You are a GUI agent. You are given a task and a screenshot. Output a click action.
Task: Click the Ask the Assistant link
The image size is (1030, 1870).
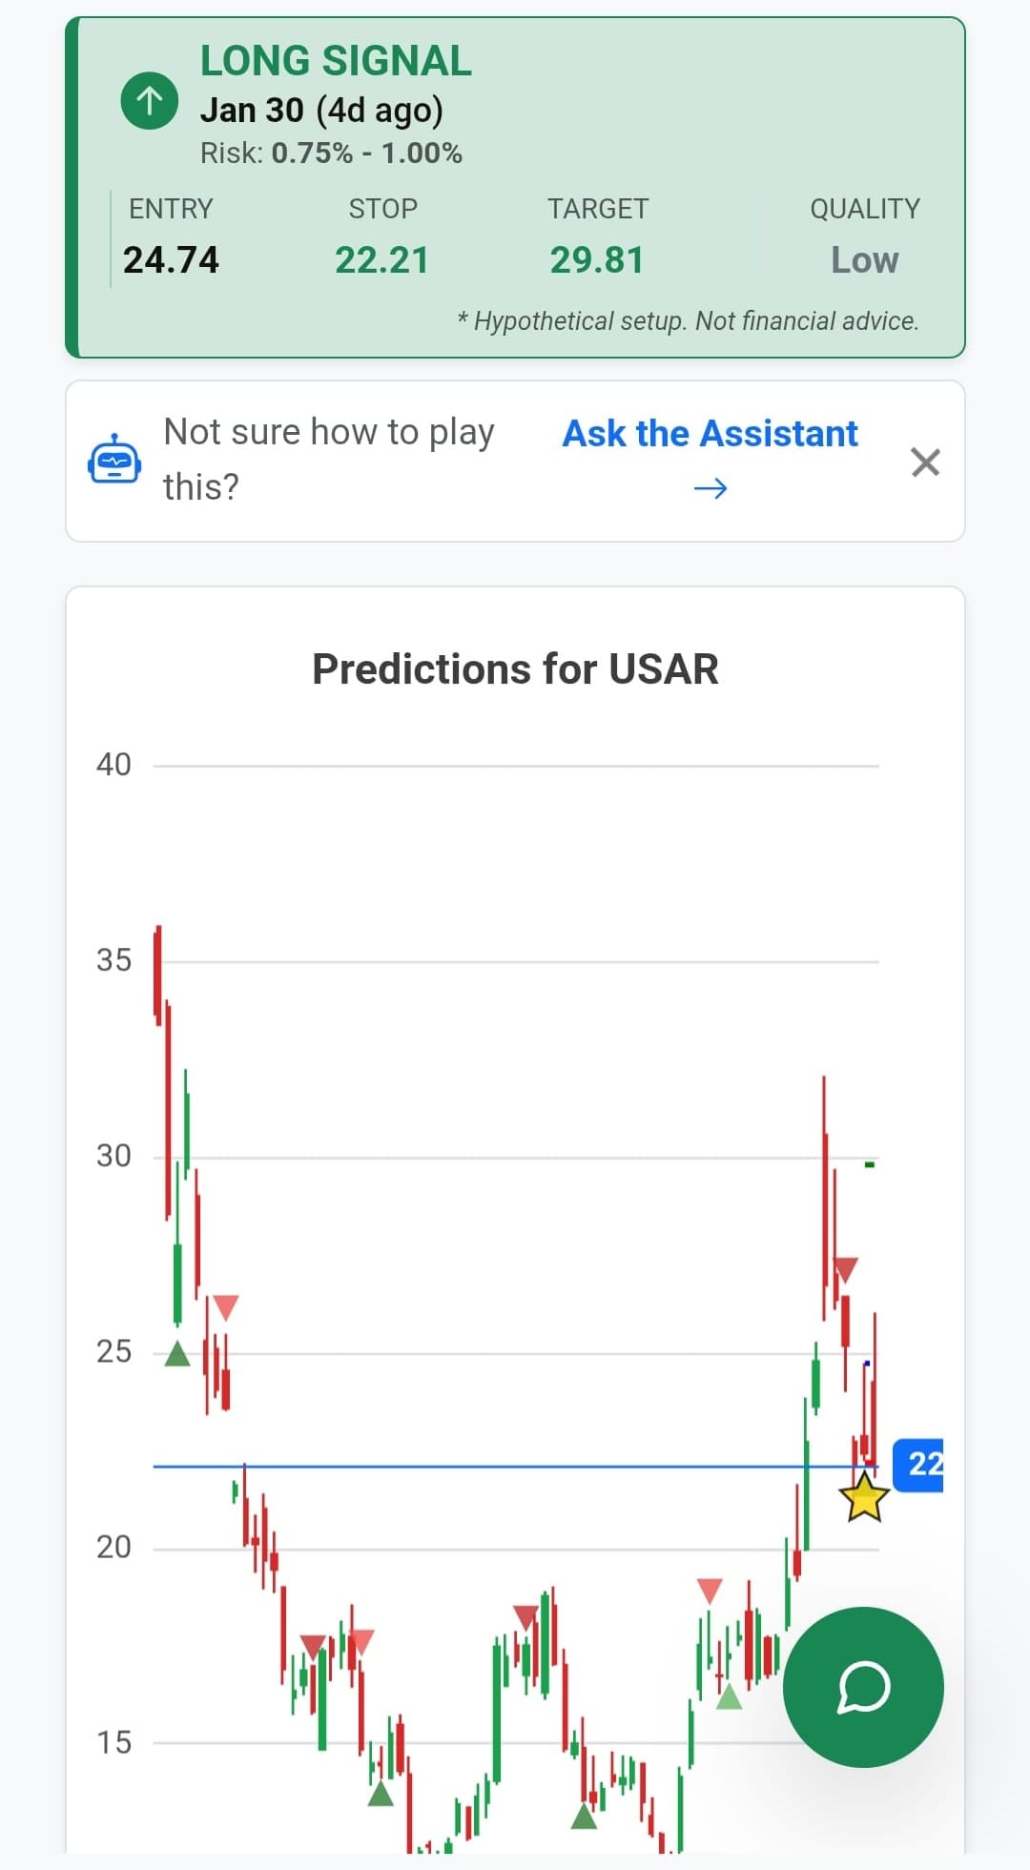tap(710, 434)
